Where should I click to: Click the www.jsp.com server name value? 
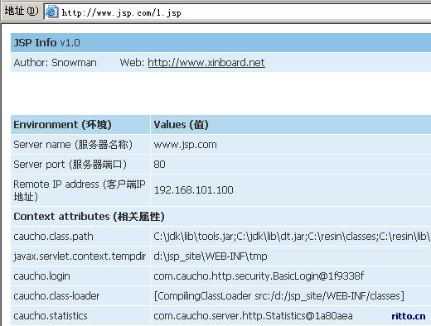[x=185, y=145]
